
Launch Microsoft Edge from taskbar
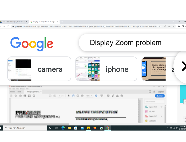coord(63,128)
